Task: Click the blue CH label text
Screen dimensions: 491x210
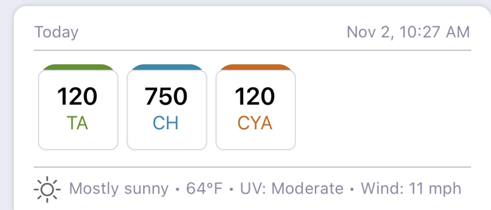Action: 166,123
